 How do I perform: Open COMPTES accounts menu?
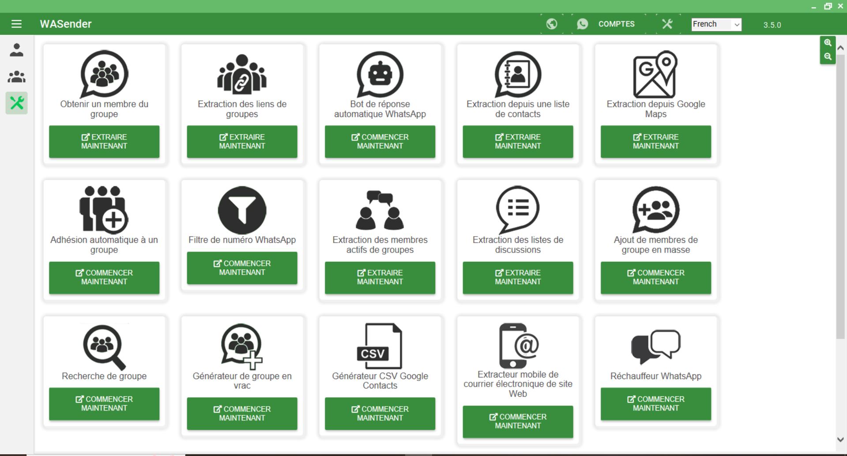616,24
